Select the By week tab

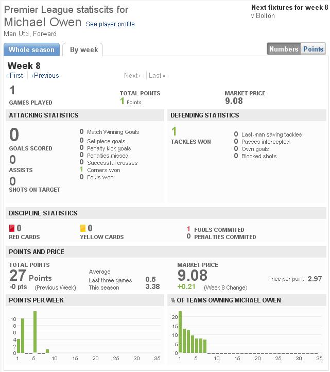coord(83,50)
